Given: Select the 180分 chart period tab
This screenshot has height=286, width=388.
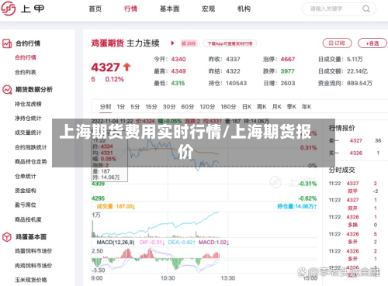Looking at the screenshot, I should [x=228, y=106].
